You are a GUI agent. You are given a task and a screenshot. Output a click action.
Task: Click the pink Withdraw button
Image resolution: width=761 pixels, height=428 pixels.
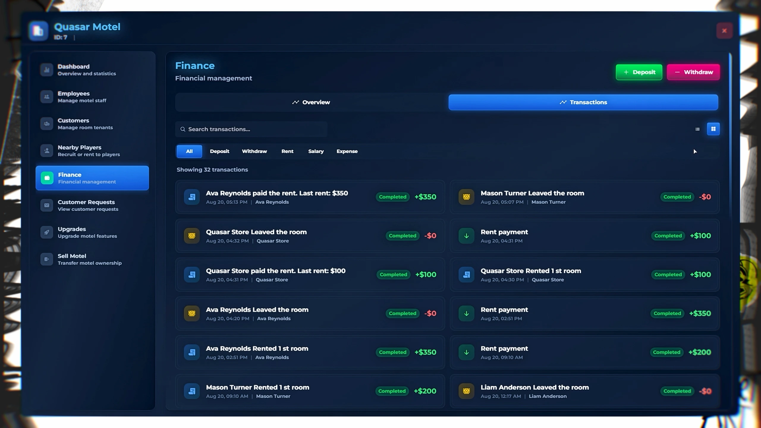point(693,72)
